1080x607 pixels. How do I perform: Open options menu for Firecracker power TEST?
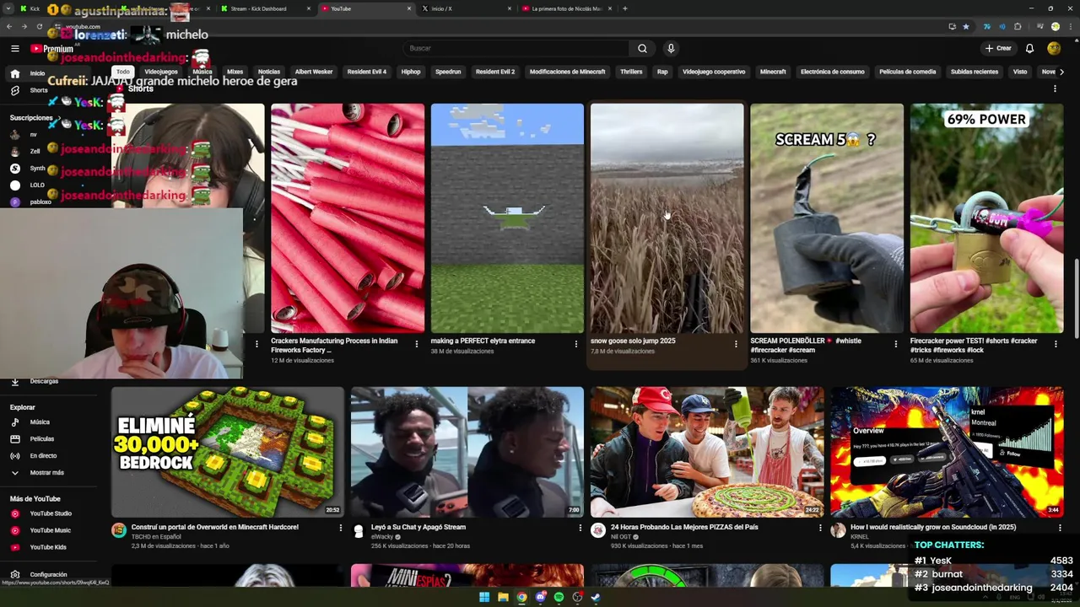tap(1056, 343)
